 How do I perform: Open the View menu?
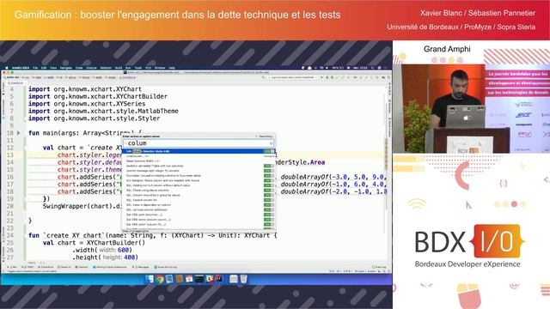coord(53,68)
